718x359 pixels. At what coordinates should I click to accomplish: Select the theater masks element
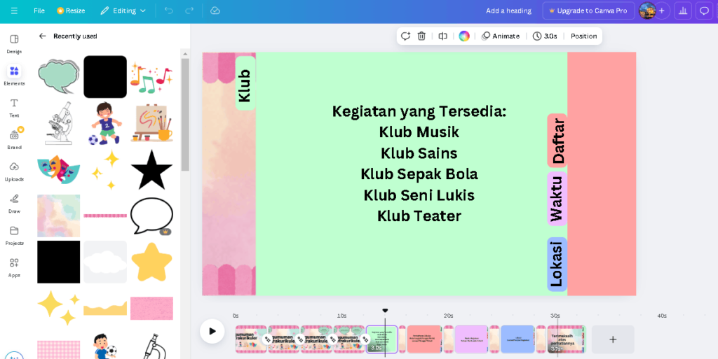click(x=59, y=168)
